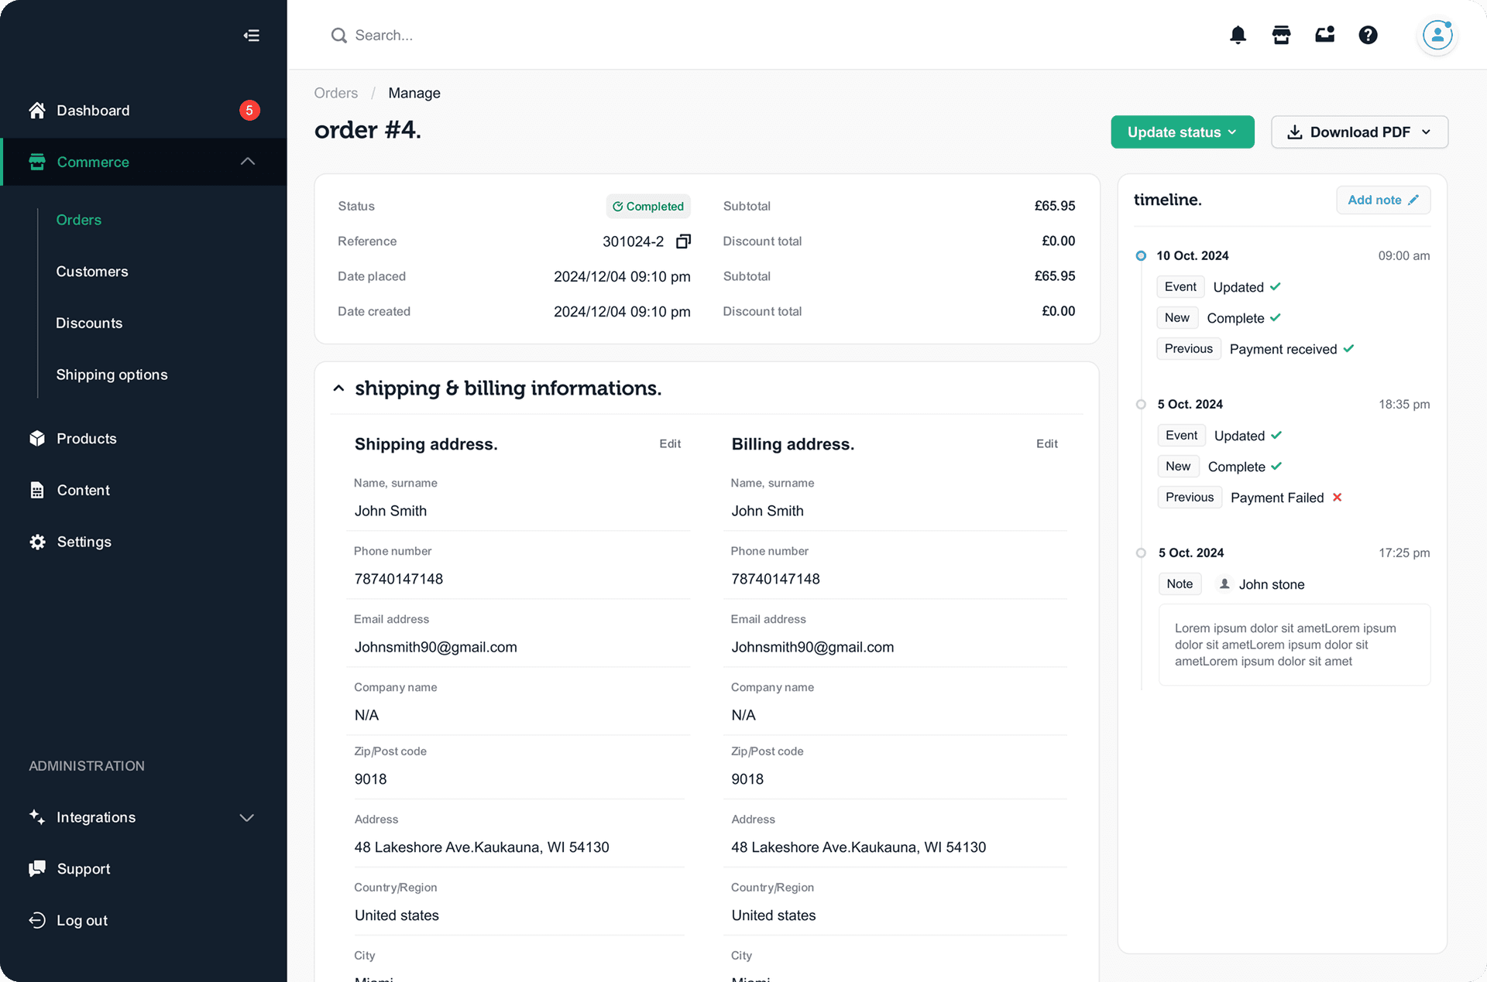1487x982 pixels.
Task: Open the profile avatar menu
Action: tap(1437, 35)
